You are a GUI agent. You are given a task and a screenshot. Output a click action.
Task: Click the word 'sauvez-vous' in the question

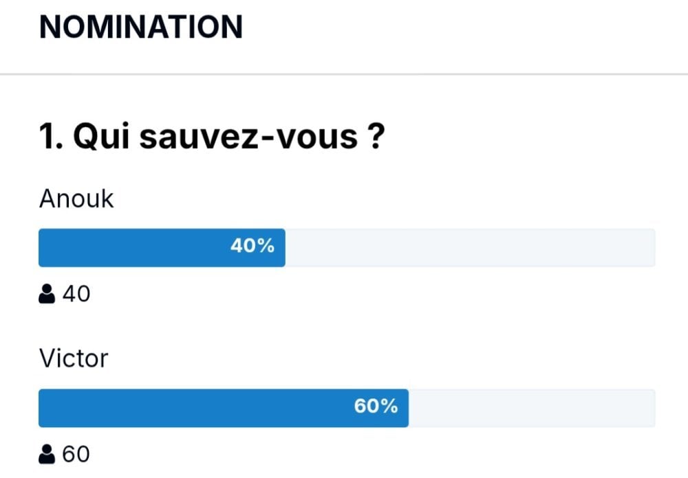click(x=248, y=136)
